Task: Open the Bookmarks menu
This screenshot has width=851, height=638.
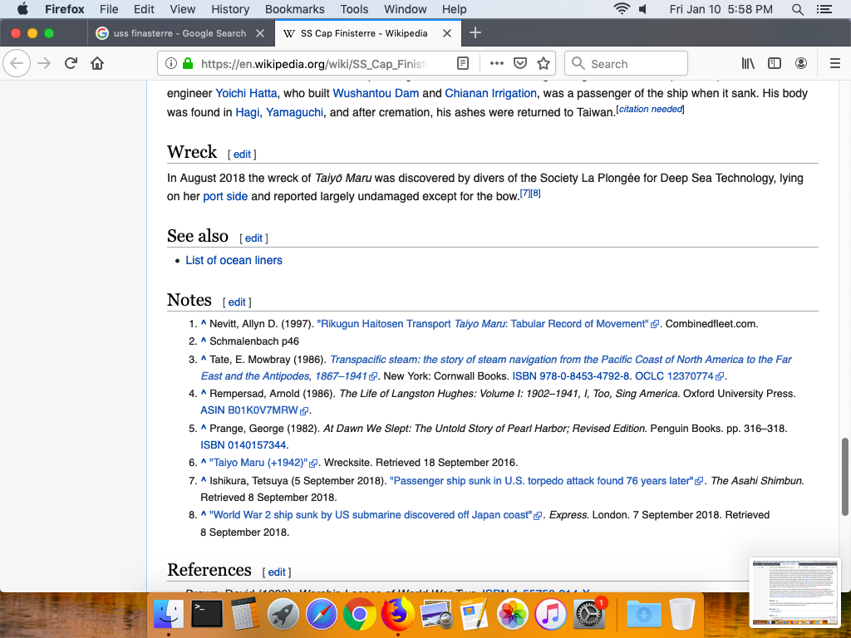Action: coord(294,9)
